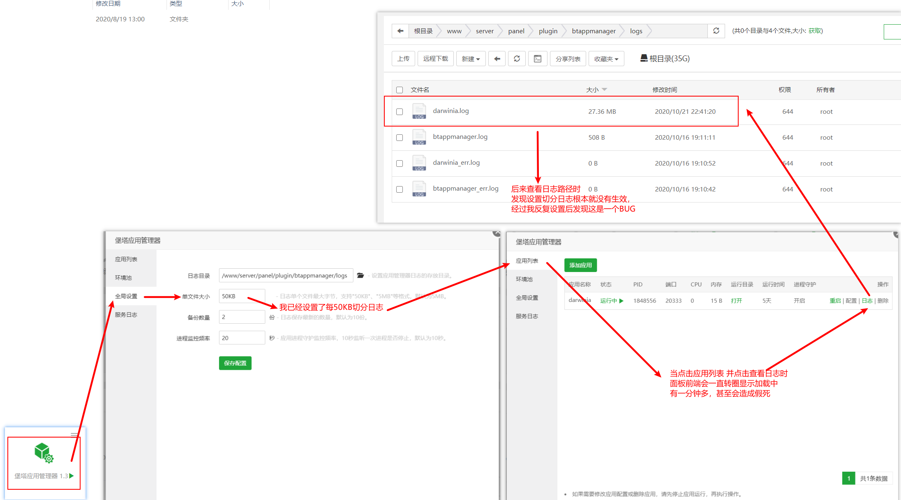Open 服务日志 tab in left settings window

126,315
